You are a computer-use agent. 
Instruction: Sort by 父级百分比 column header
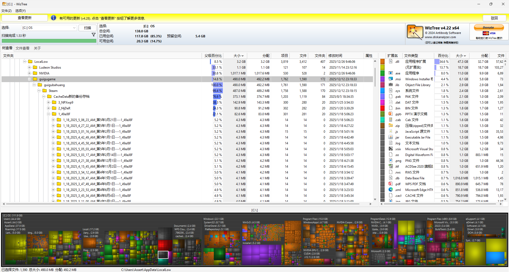[x=213, y=56]
